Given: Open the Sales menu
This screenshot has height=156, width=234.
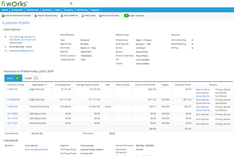Looking at the screenshot, I should (x=57, y=10).
